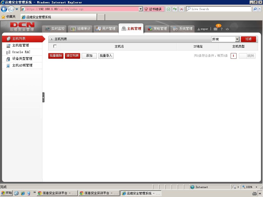Image resolution: width=263 pixels, height=197 pixels.
Task: Click the 设备类型管理 sidebar icon
Action: coord(8,59)
